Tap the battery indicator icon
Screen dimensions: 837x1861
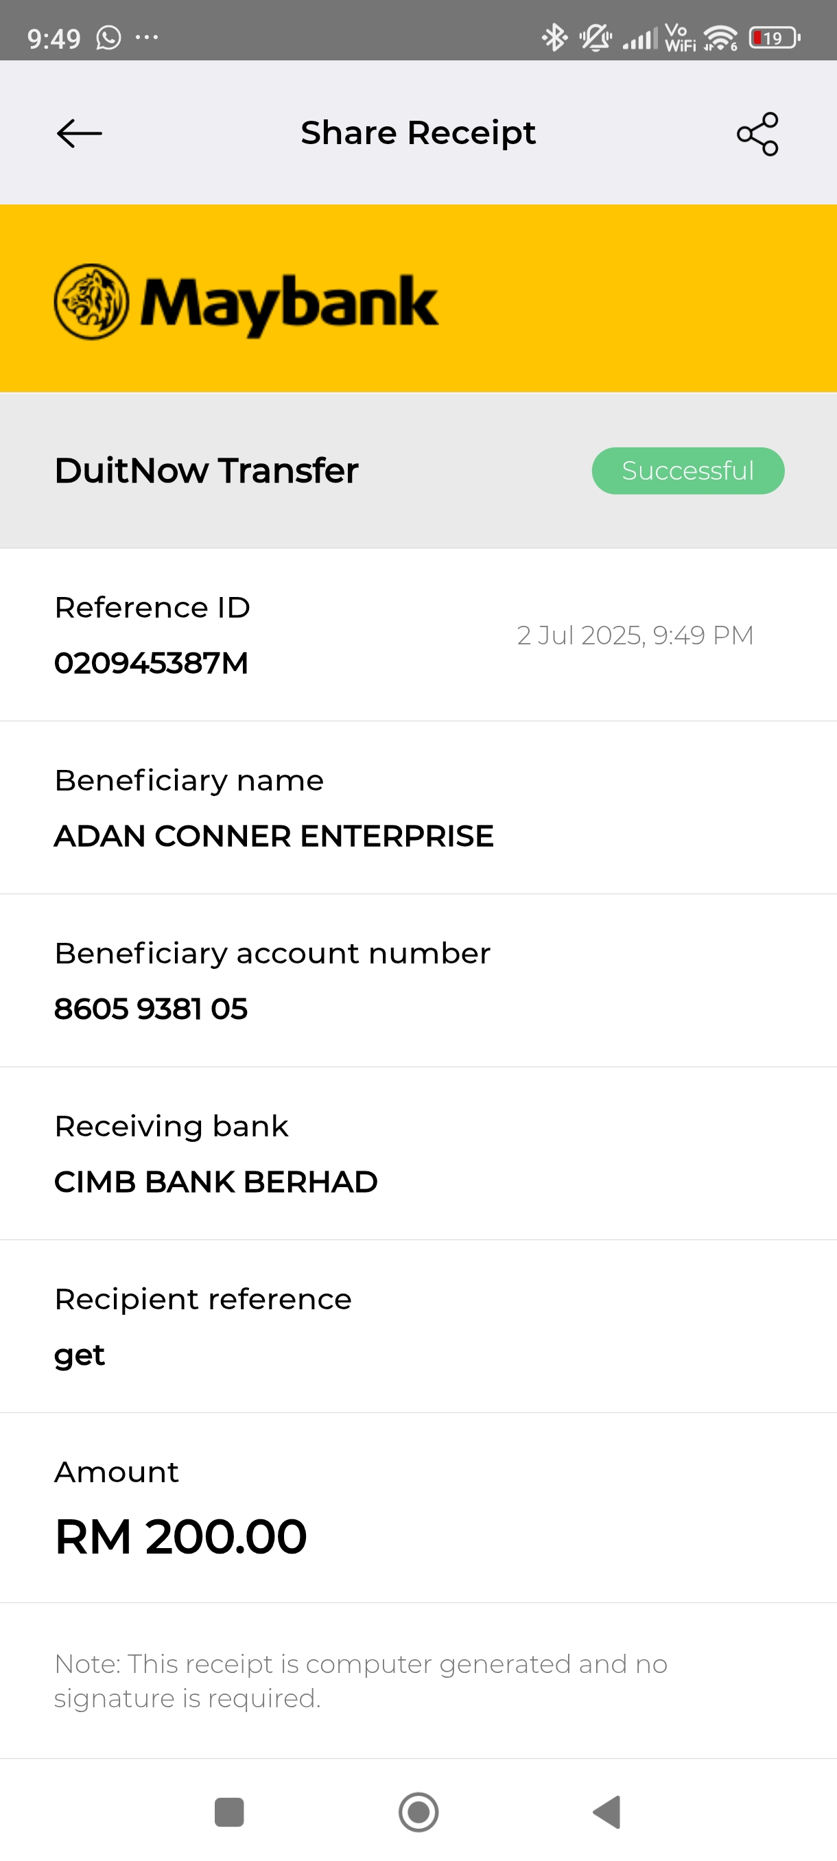pos(773,38)
